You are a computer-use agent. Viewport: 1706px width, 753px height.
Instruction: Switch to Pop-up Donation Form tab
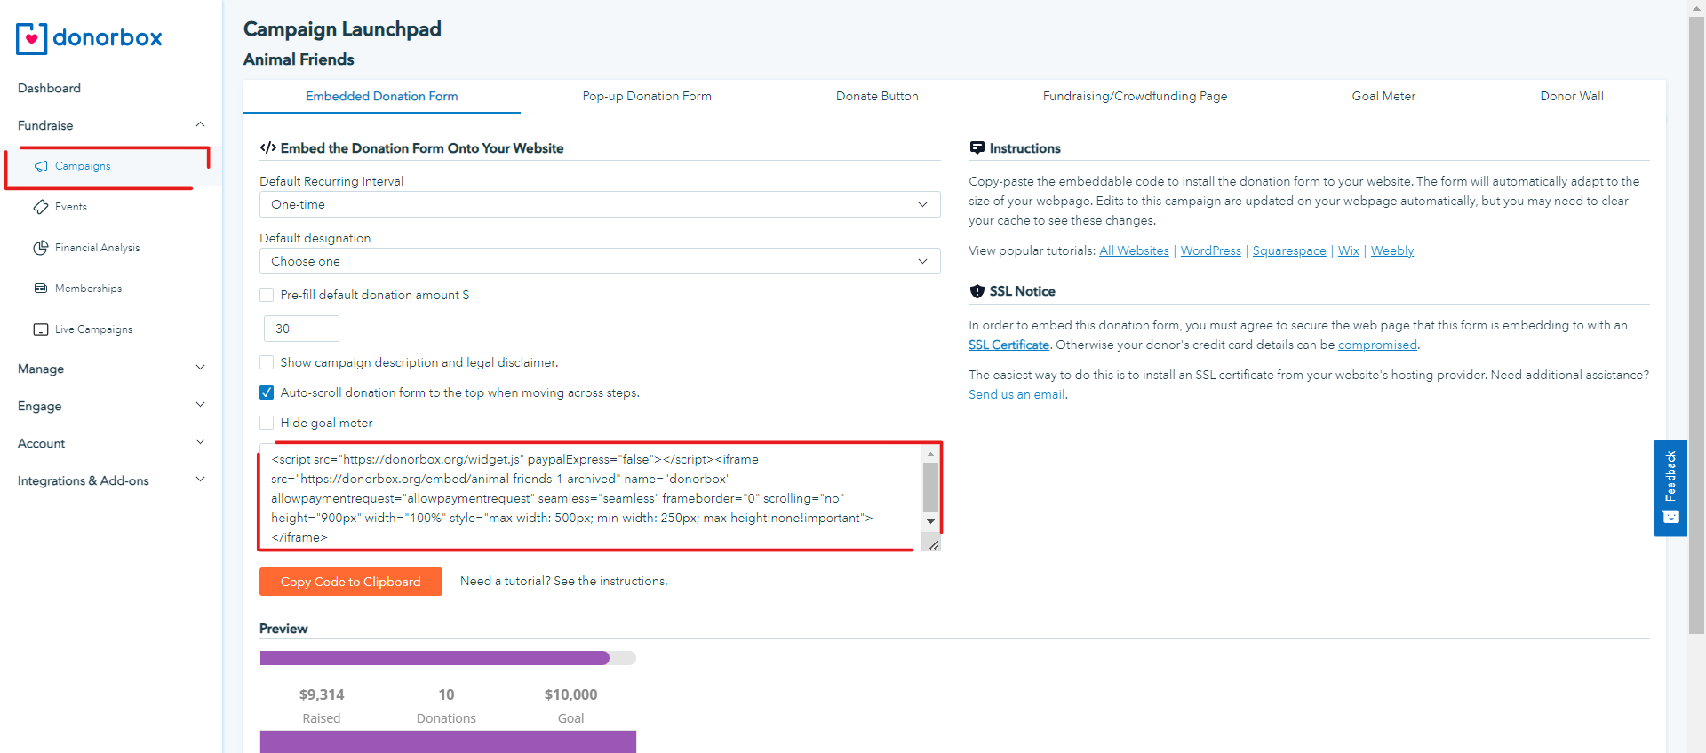[647, 96]
